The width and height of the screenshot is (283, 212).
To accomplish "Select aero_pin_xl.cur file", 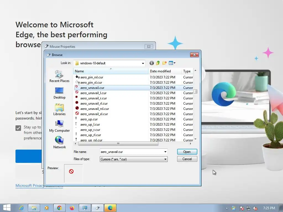I will point(134,82).
